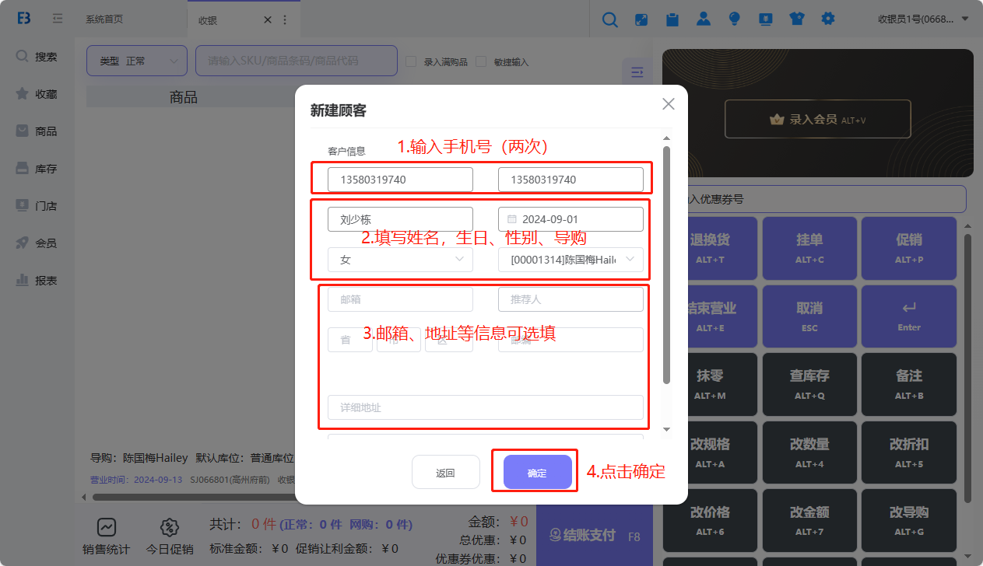Open 门店 store in the sidebar
The width and height of the screenshot is (983, 566).
(x=37, y=206)
